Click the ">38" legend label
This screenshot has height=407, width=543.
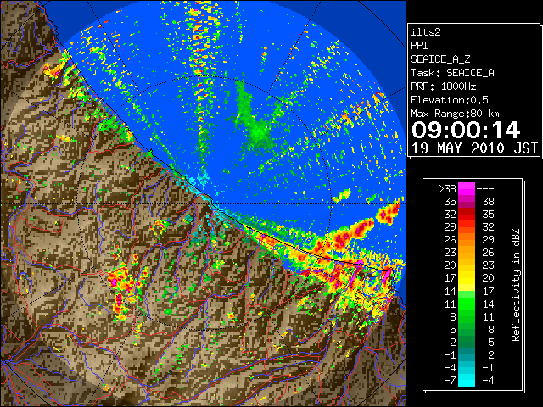(447, 189)
